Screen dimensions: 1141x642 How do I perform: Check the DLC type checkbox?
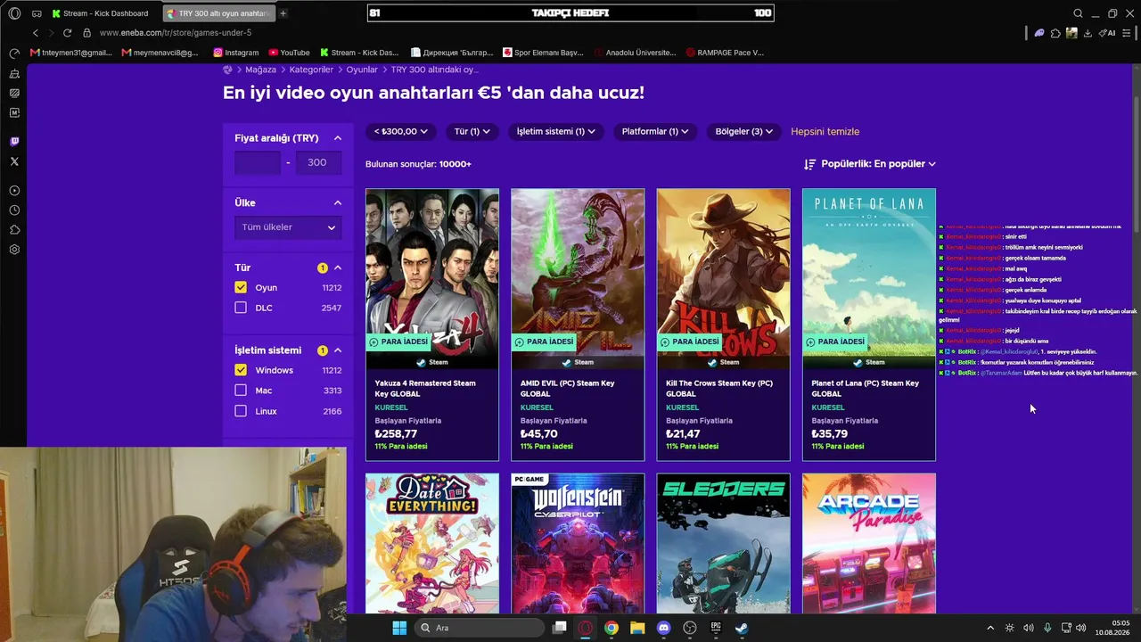click(x=241, y=308)
